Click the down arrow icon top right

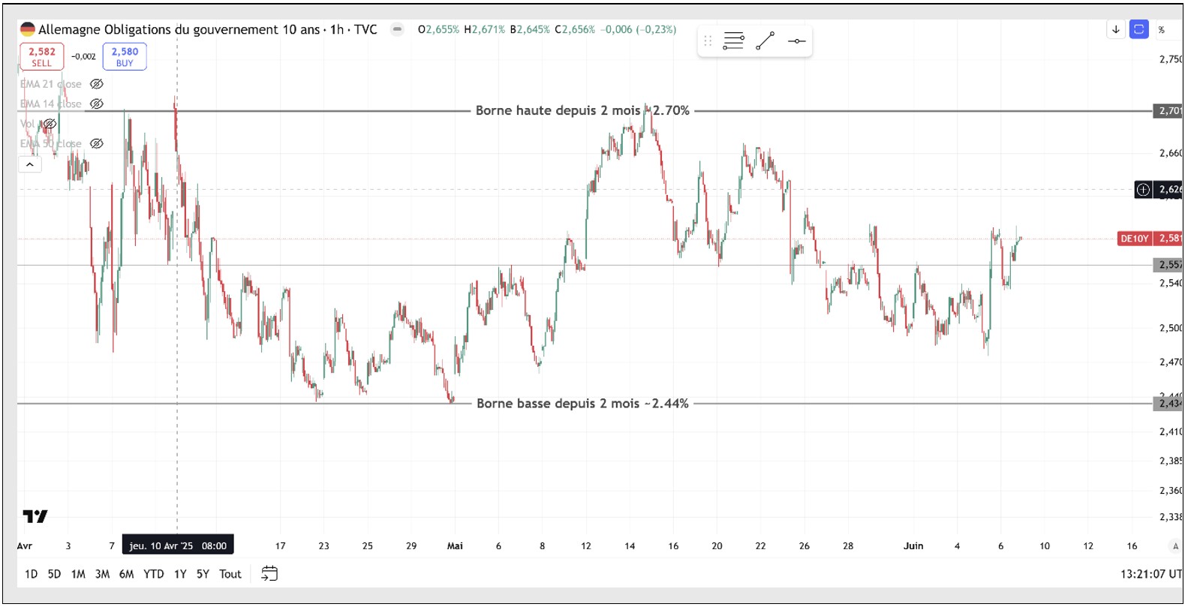click(x=1116, y=29)
